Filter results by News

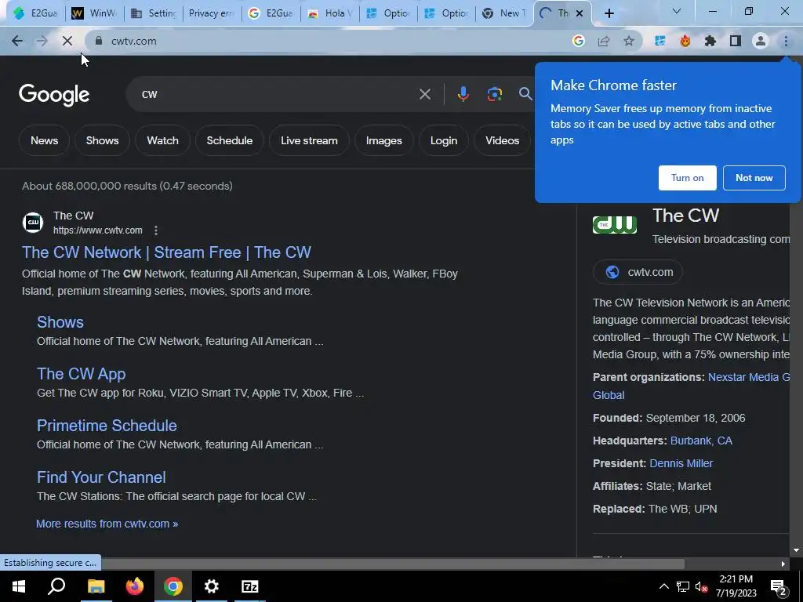coord(44,140)
